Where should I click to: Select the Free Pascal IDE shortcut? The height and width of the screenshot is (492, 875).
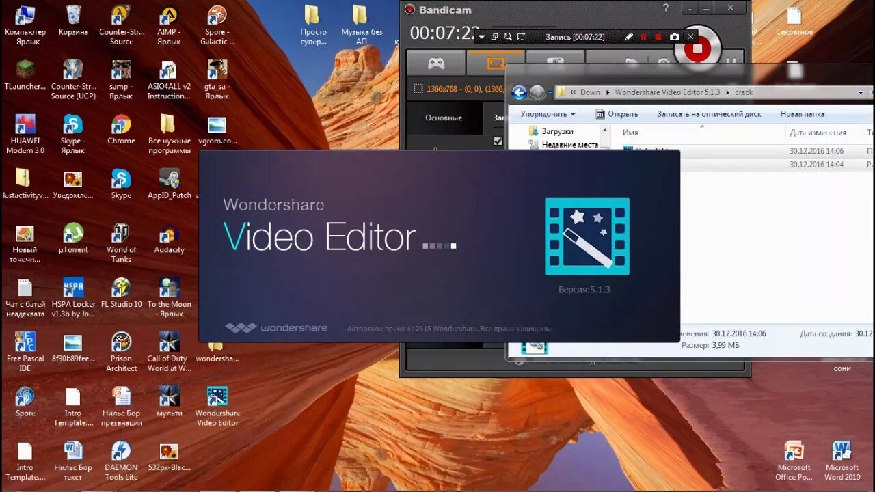pyautogui.click(x=25, y=351)
